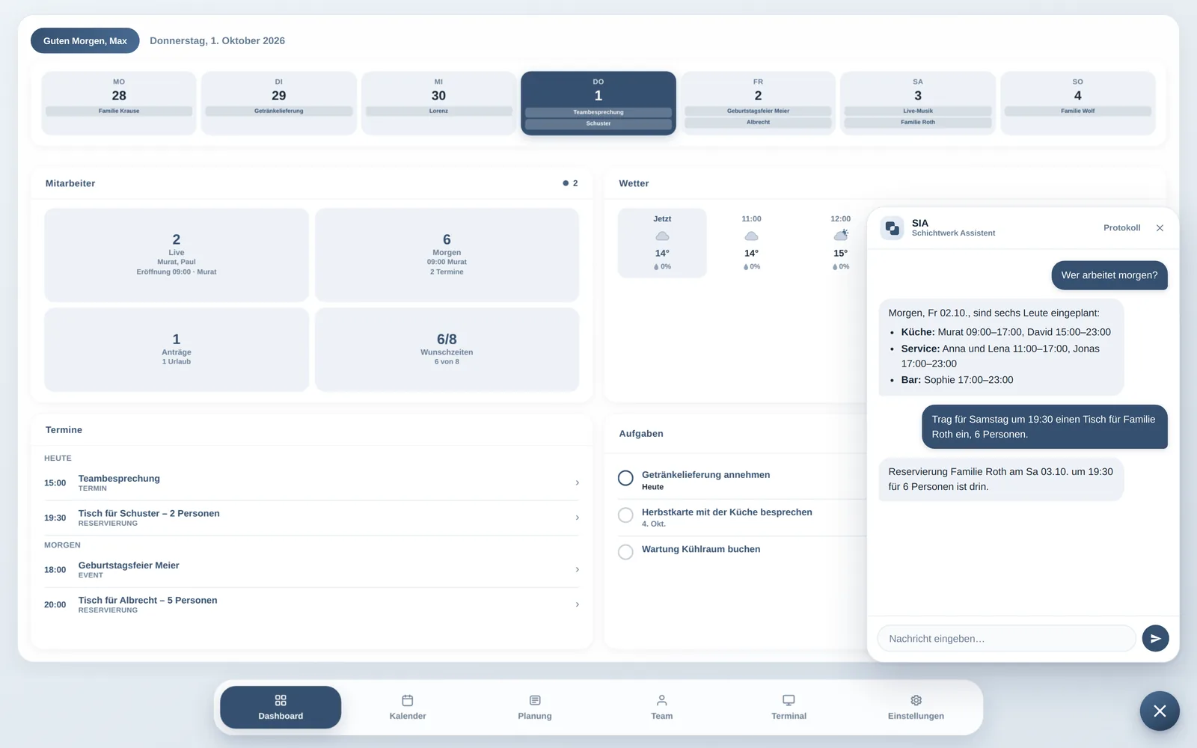Click the cloud icon for 11:00 forecast
This screenshot has width=1197, height=748.
click(x=751, y=236)
